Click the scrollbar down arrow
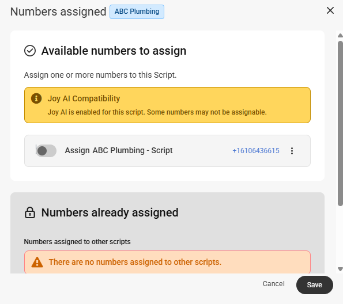Viewport: 343px width, 304px height. coord(340,269)
